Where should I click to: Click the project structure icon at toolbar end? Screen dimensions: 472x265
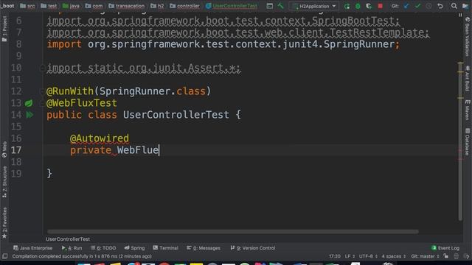click(465, 6)
